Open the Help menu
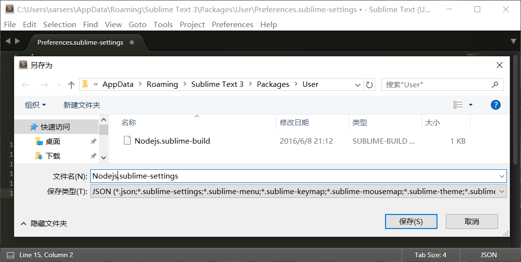 [269, 25]
